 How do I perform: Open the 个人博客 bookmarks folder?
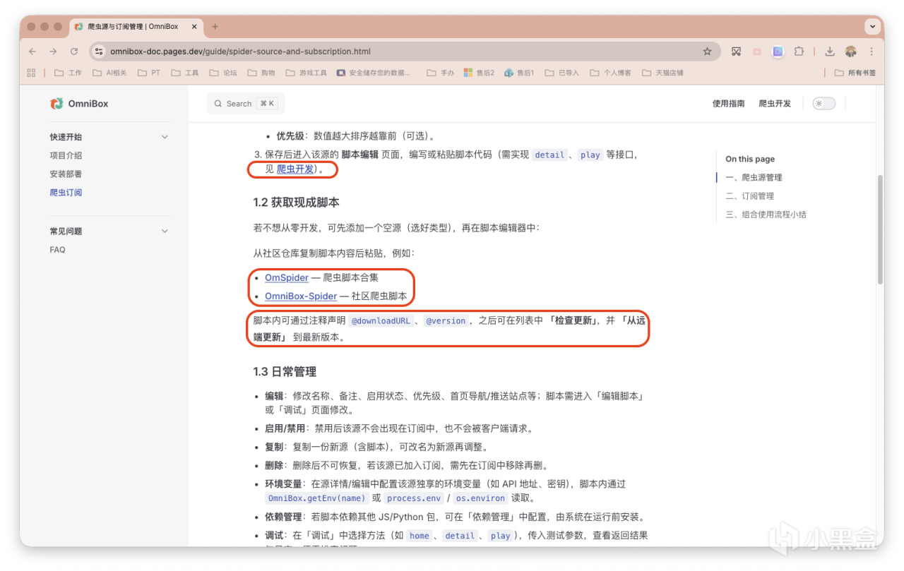[x=610, y=73]
